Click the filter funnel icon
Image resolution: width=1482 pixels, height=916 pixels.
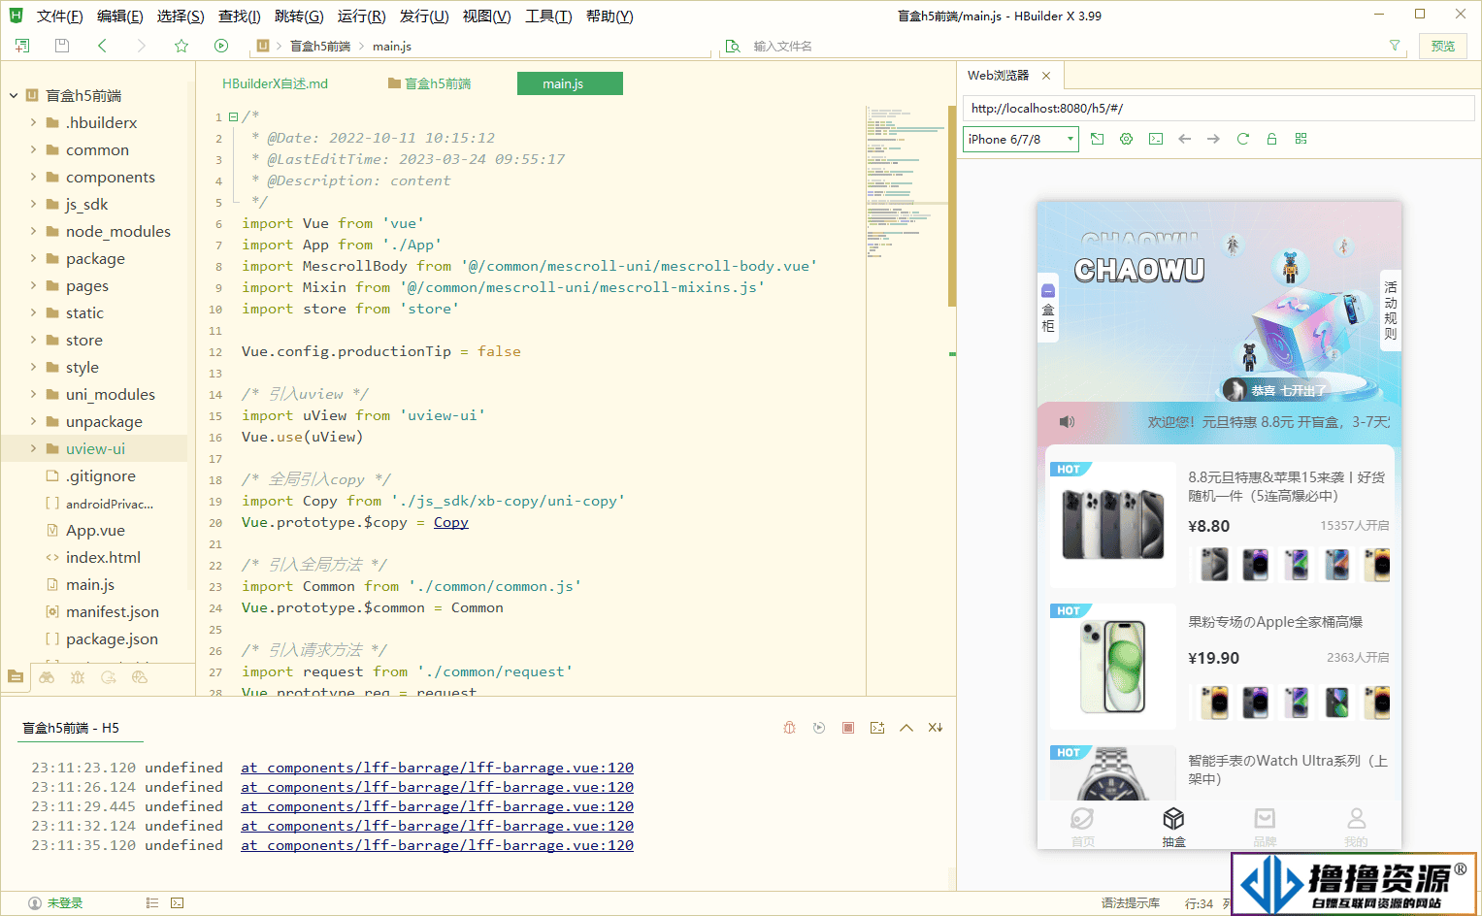coord(1395,46)
